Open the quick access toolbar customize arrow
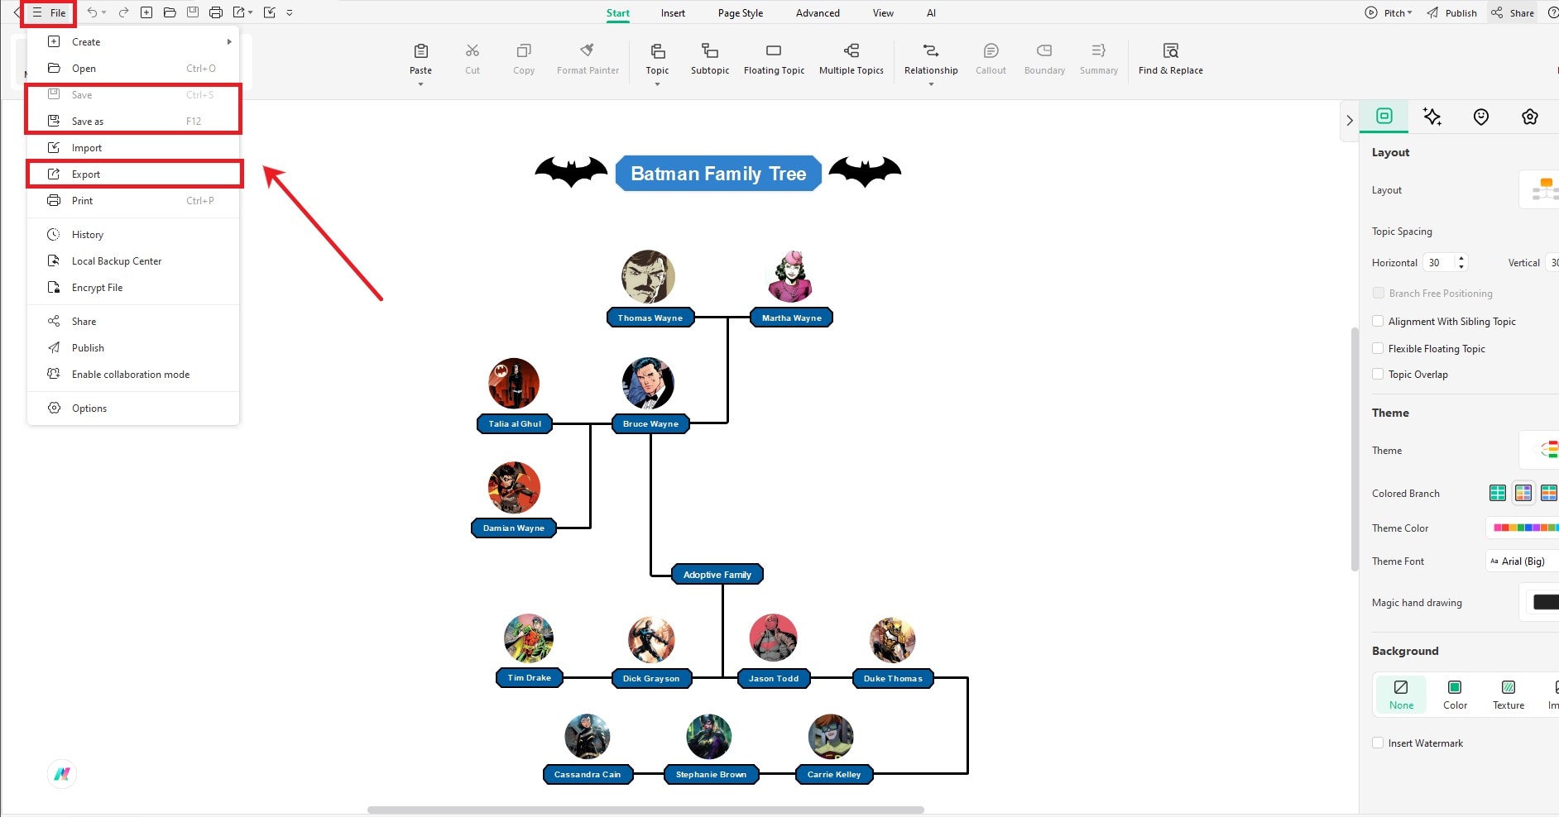Screen dimensions: 1559x817 pyautogui.click(x=290, y=12)
